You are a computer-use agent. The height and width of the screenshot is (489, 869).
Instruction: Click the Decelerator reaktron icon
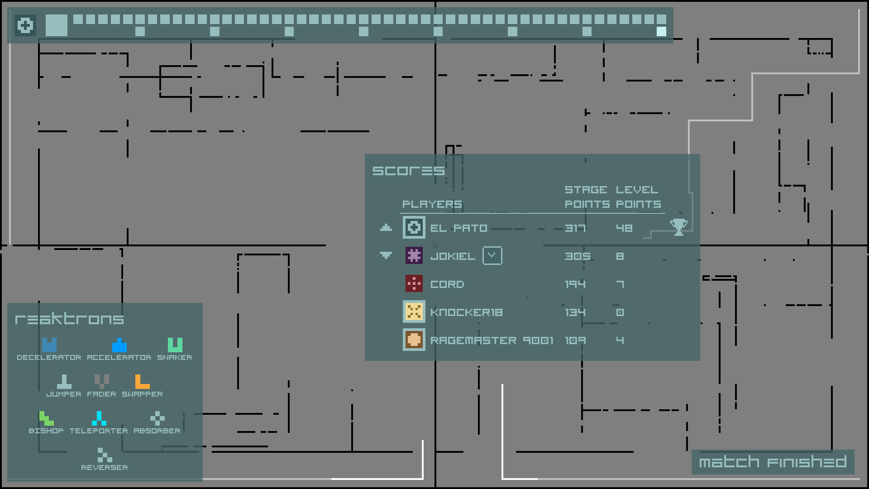click(x=49, y=345)
